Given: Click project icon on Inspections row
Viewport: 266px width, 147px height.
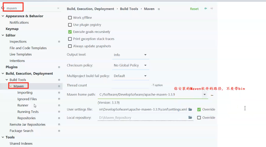Looking at the screenshot, I should click(59, 42).
